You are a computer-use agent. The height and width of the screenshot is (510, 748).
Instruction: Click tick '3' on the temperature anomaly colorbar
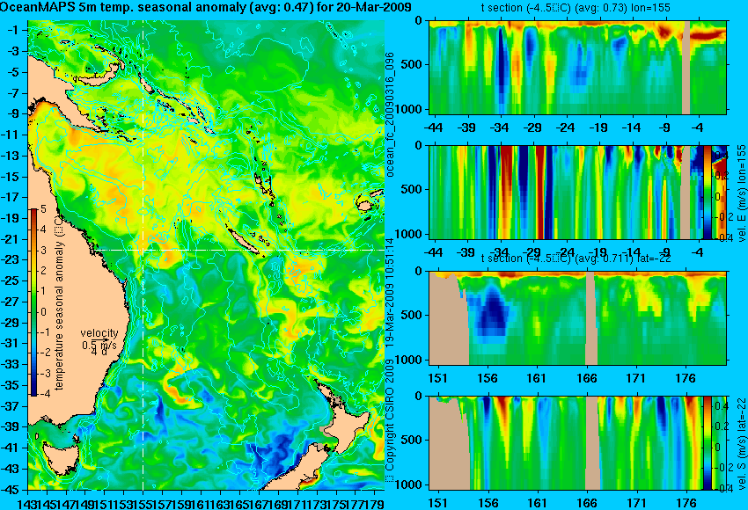[43, 251]
